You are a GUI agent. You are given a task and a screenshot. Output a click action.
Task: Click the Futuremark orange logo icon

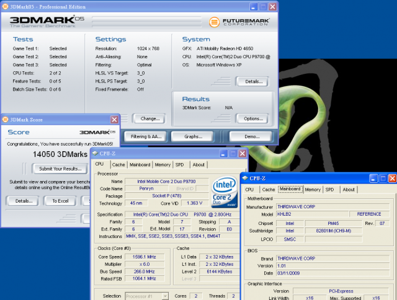click(x=214, y=22)
